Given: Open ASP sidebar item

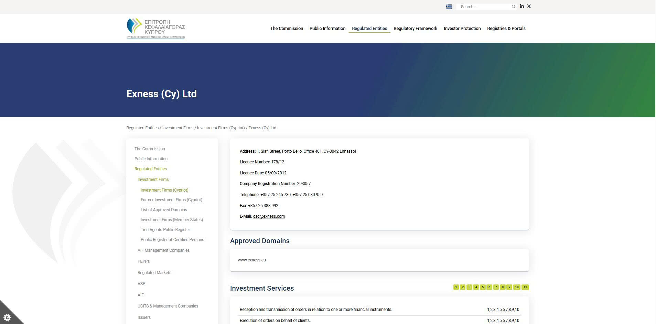Looking at the screenshot, I should pyautogui.click(x=141, y=284).
